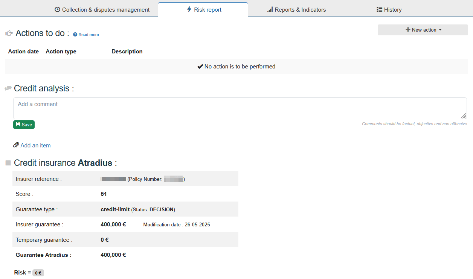Click the Add an item link
Screen dimensions: 473x279
point(35,146)
